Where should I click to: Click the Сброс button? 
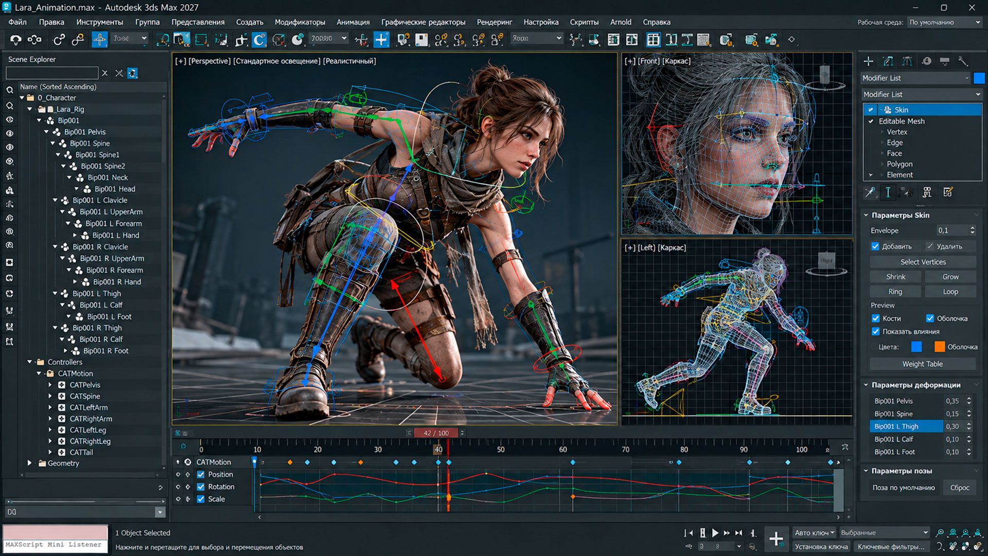click(x=959, y=488)
